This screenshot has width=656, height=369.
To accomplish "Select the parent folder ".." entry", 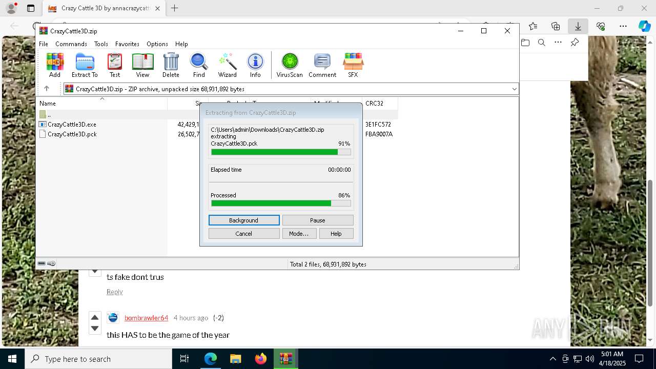I will [49, 115].
